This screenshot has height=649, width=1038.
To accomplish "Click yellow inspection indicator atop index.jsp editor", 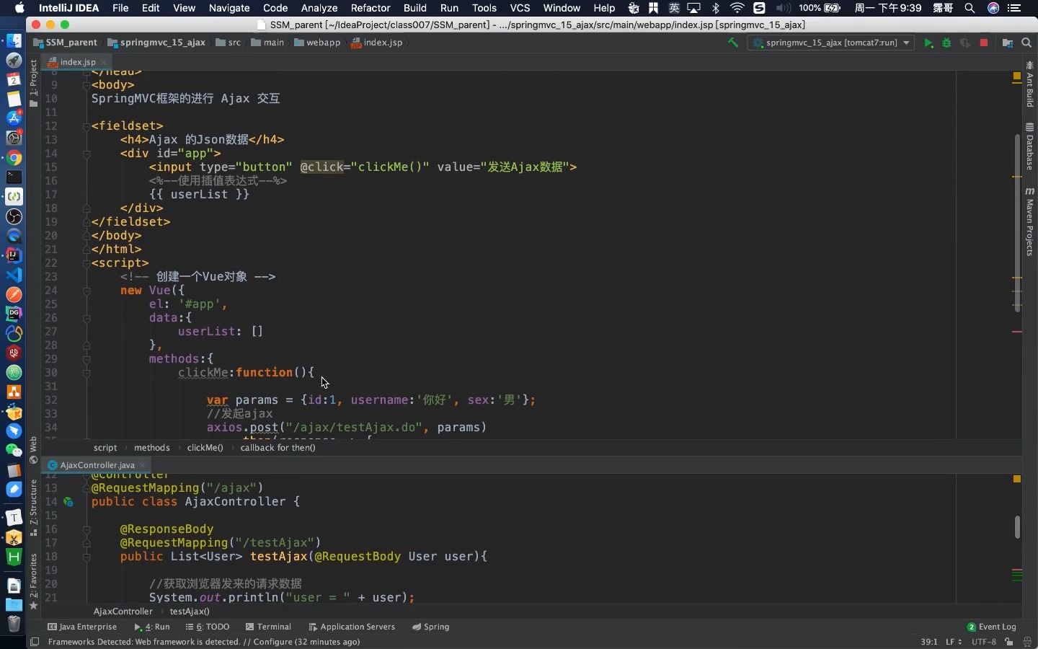I will tap(1017, 76).
